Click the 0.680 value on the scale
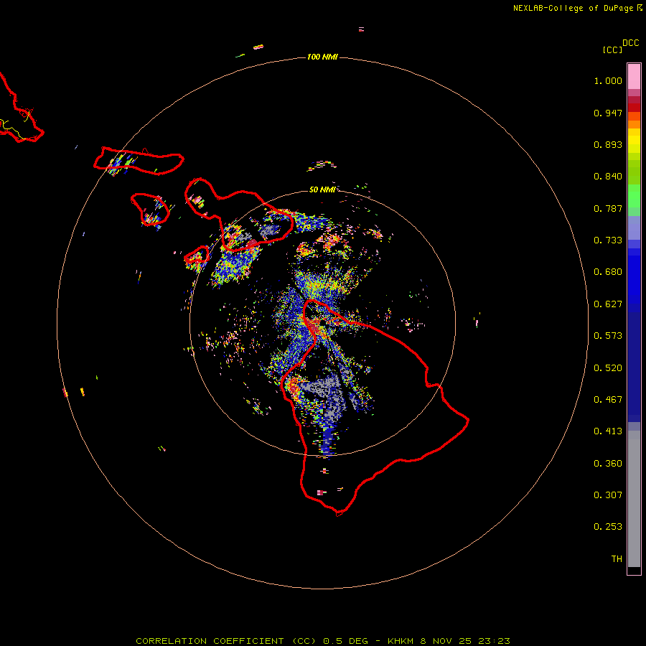Screen dimensions: 646x646 608,272
